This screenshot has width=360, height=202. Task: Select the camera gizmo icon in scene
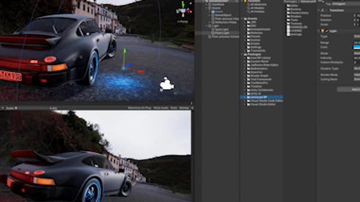166,84
